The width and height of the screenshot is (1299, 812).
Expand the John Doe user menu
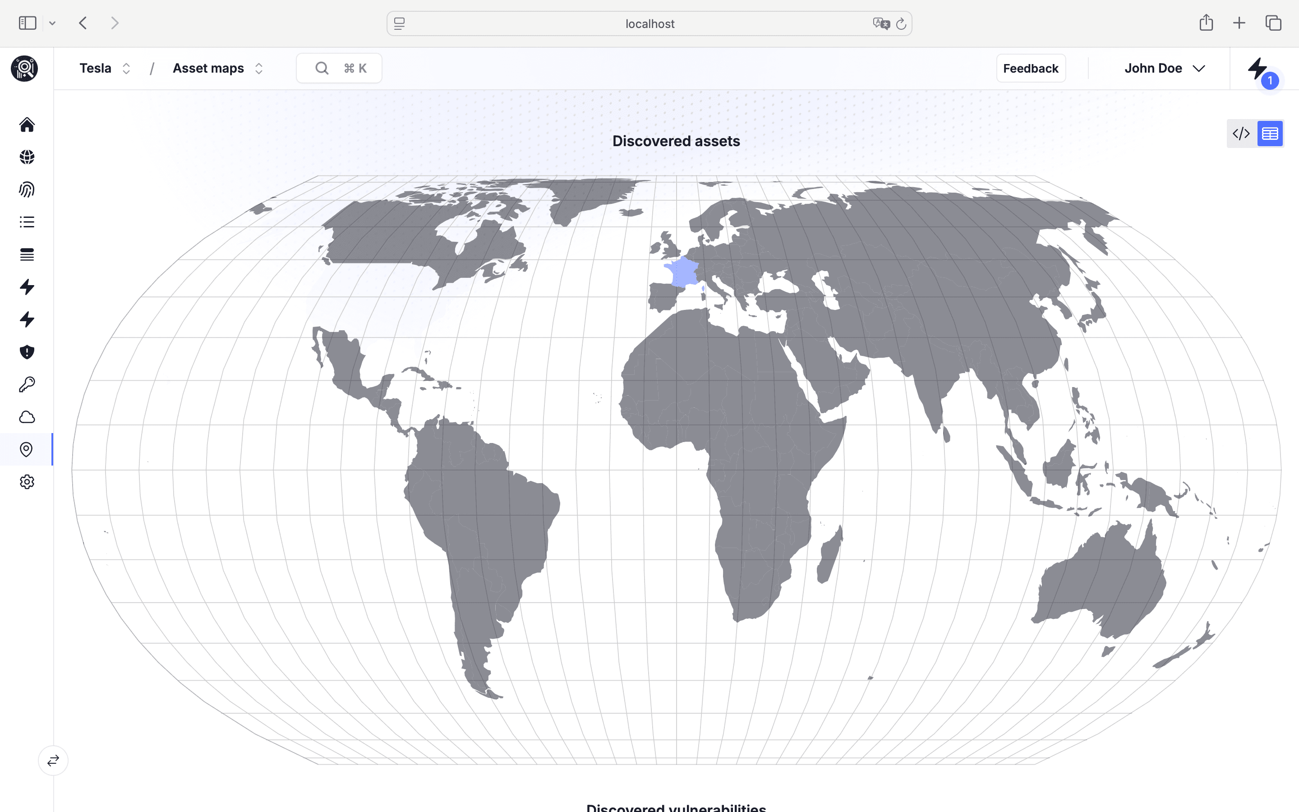pyautogui.click(x=1164, y=68)
